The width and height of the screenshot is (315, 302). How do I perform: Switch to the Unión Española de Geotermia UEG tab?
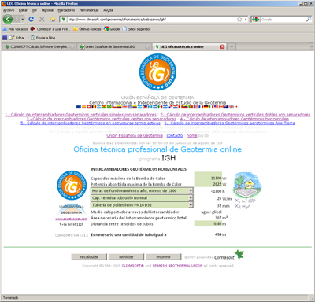(114, 46)
